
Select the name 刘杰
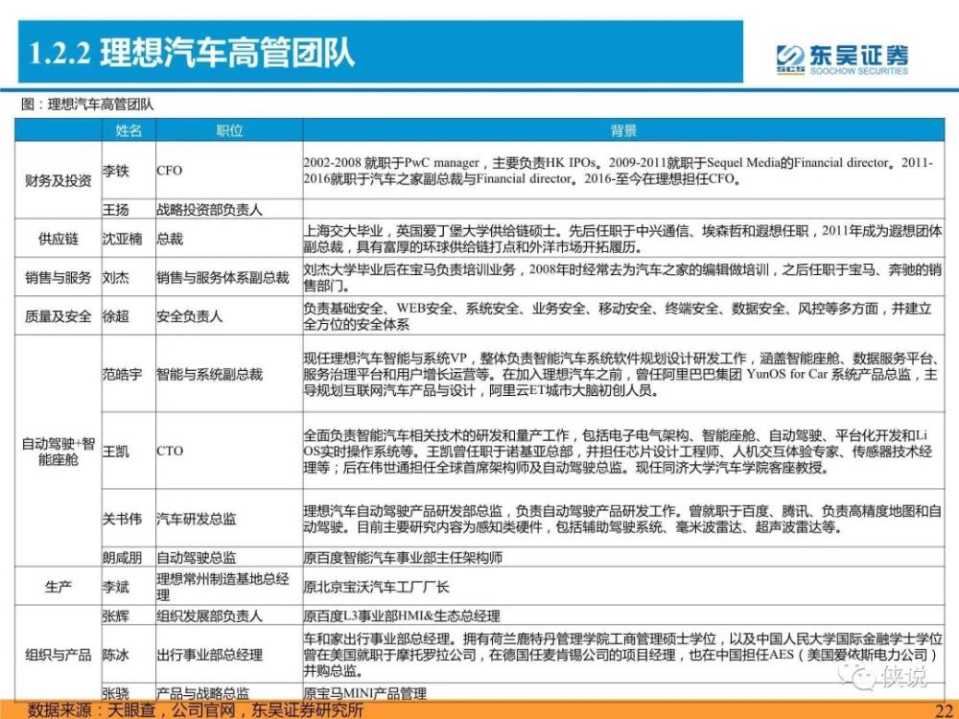[116, 278]
